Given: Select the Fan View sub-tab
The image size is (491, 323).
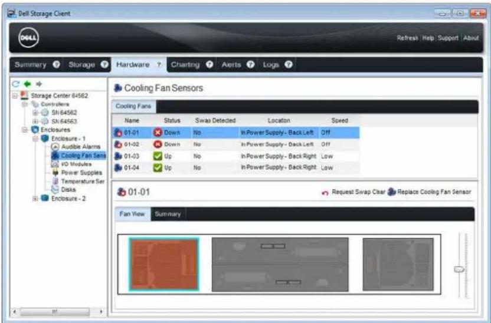Looking at the screenshot, I should pos(132,214).
